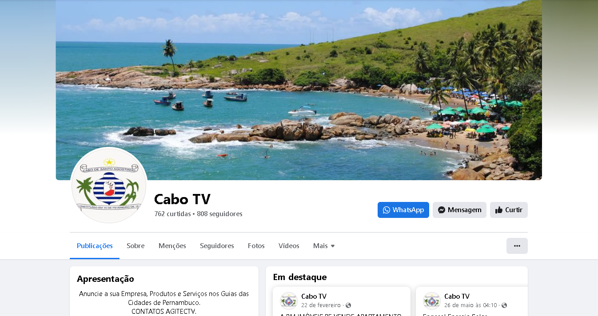598x316 pixels.
Task: Open the Vídeos tab
Action: tap(289, 246)
